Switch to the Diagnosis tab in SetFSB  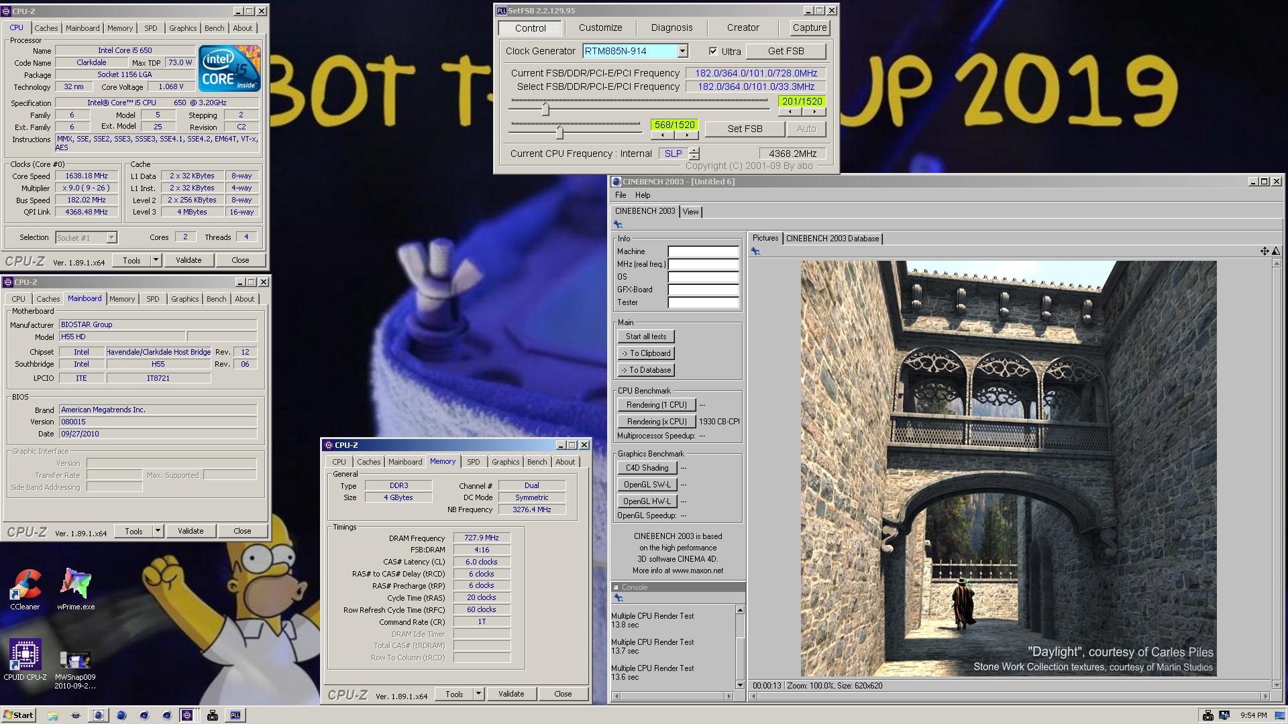672,28
